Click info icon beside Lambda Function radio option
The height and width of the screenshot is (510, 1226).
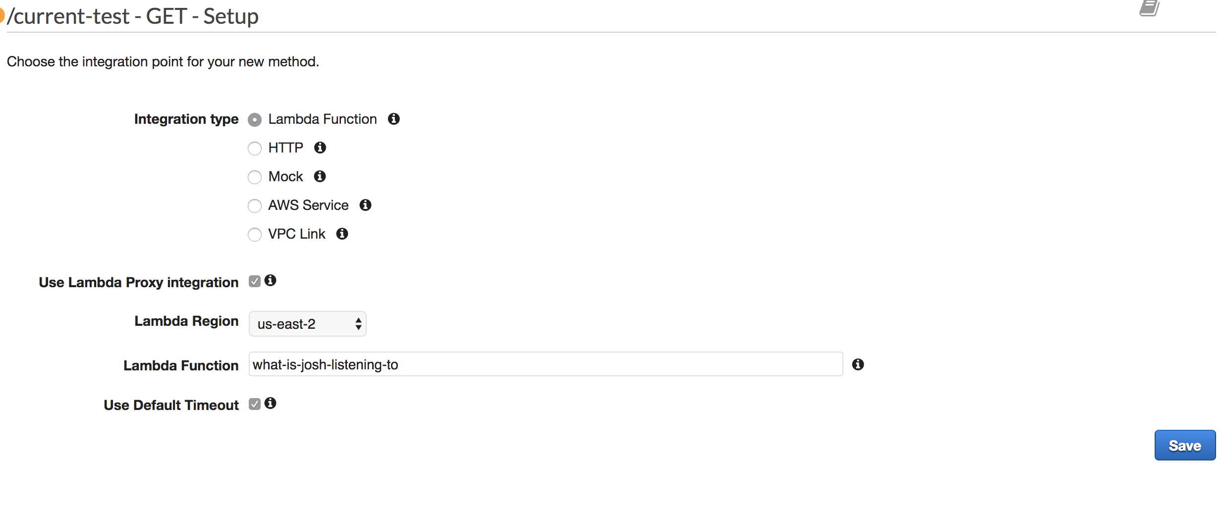[x=393, y=119]
